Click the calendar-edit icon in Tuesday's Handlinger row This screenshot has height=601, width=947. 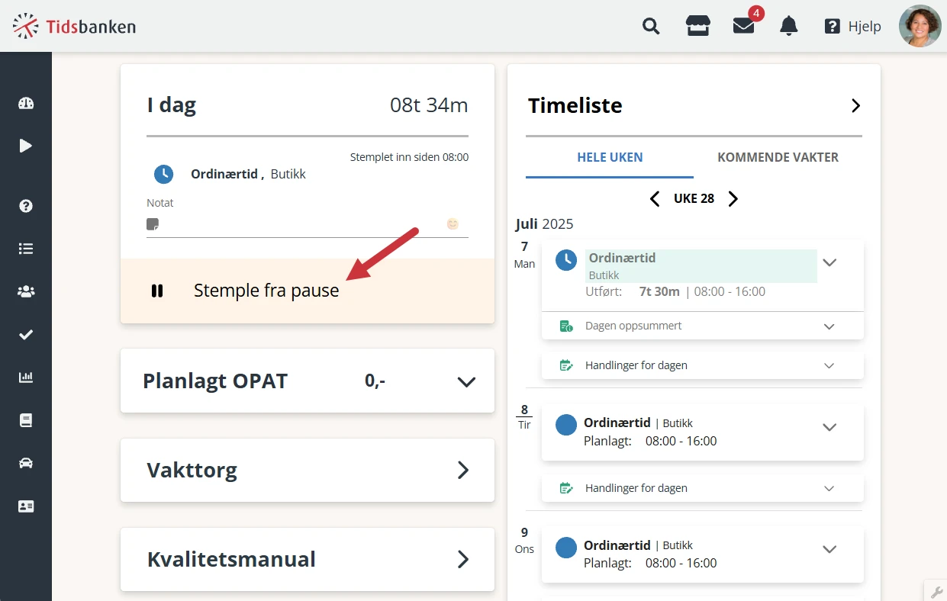click(566, 488)
